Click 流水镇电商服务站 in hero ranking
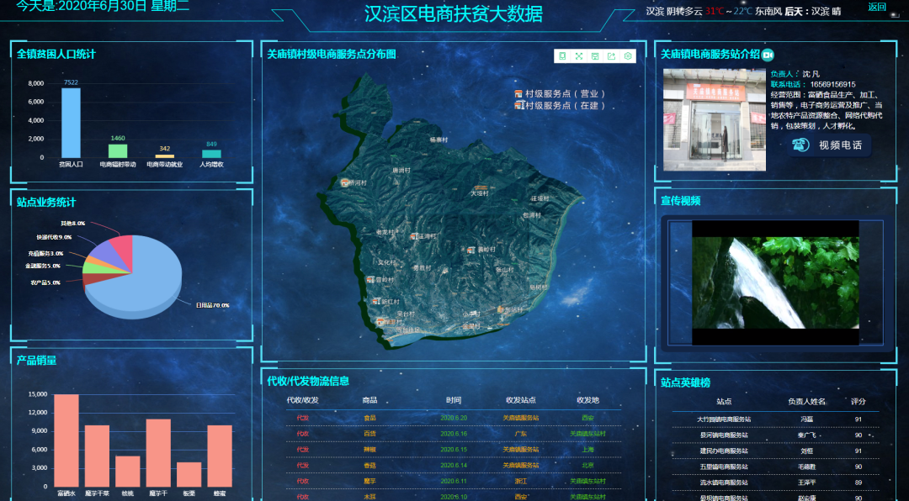The width and height of the screenshot is (909, 501). point(724,482)
